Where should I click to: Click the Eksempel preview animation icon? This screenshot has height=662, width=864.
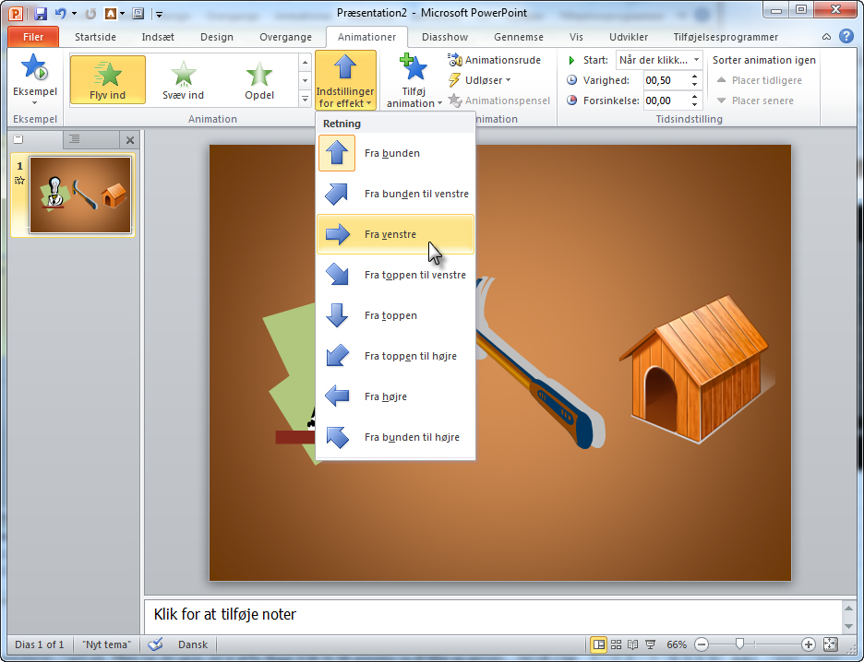click(x=34, y=70)
